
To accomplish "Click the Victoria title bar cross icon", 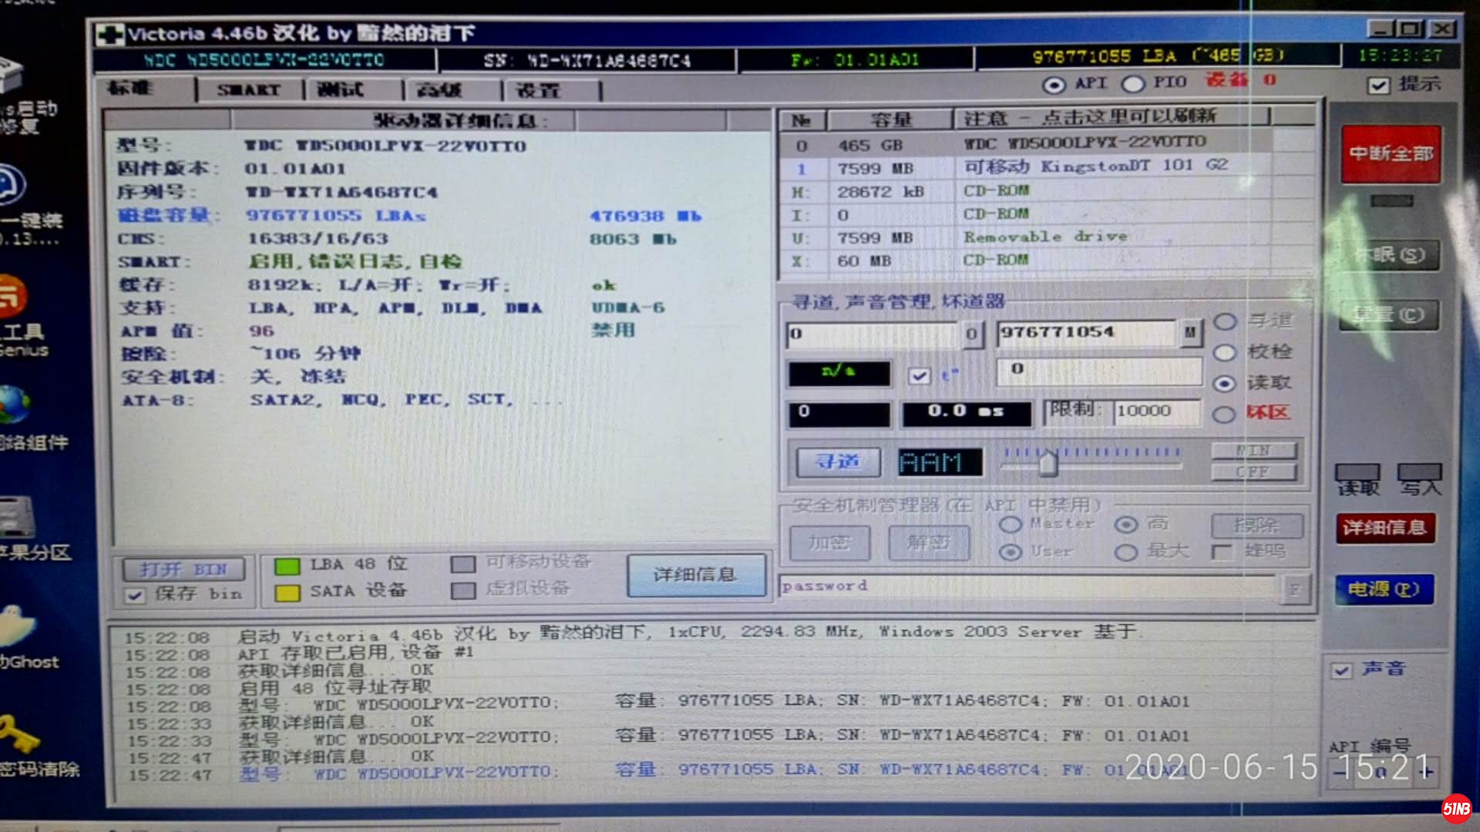I will pyautogui.click(x=109, y=34).
